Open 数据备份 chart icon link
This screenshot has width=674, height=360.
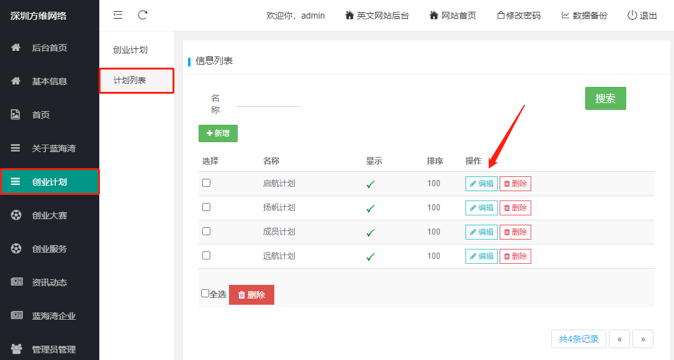click(x=584, y=16)
